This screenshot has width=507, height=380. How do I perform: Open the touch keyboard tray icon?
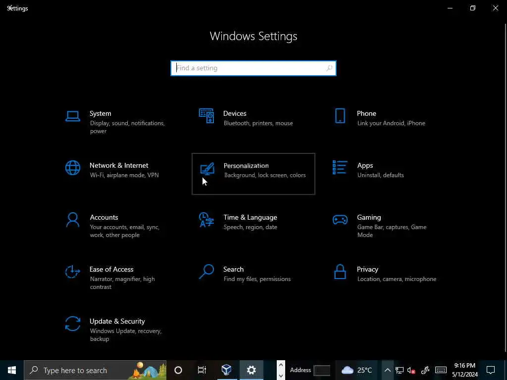tap(441, 370)
